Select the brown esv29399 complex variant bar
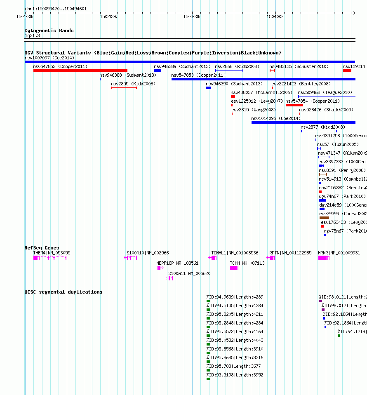The height and width of the screenshot is (395, 367). pos(324,218)
